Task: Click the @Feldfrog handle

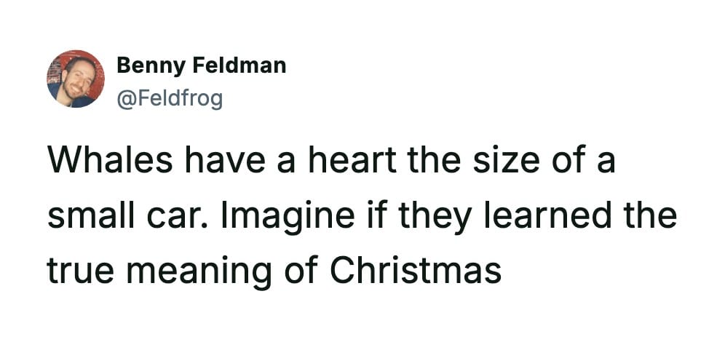Action: (x=170, y=97)
